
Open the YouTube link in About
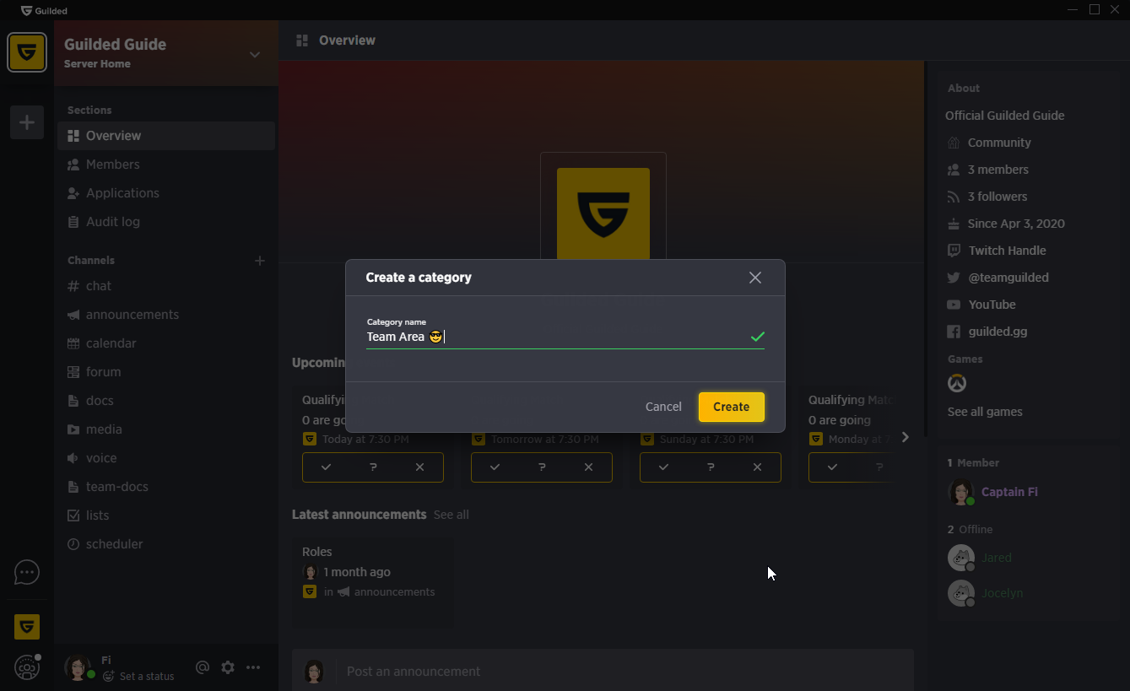pos(992,305)
